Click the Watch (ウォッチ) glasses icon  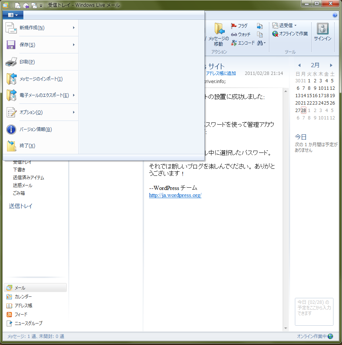click(x=234, y=34)
